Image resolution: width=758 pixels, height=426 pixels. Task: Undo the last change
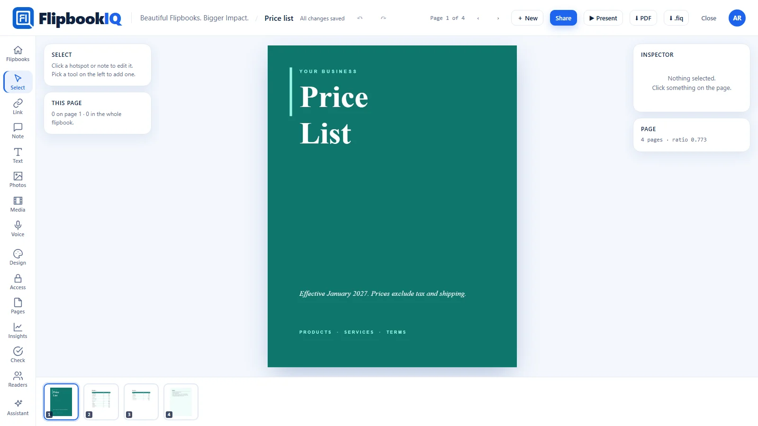pos(360,18)
